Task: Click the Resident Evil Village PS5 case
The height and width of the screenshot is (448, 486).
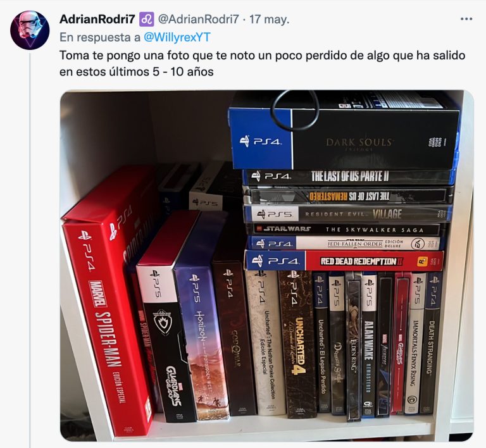Action: pos(347,214)
